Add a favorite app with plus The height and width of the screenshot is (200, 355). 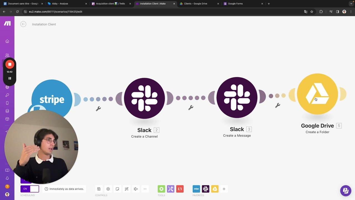[x=224, y=189]
